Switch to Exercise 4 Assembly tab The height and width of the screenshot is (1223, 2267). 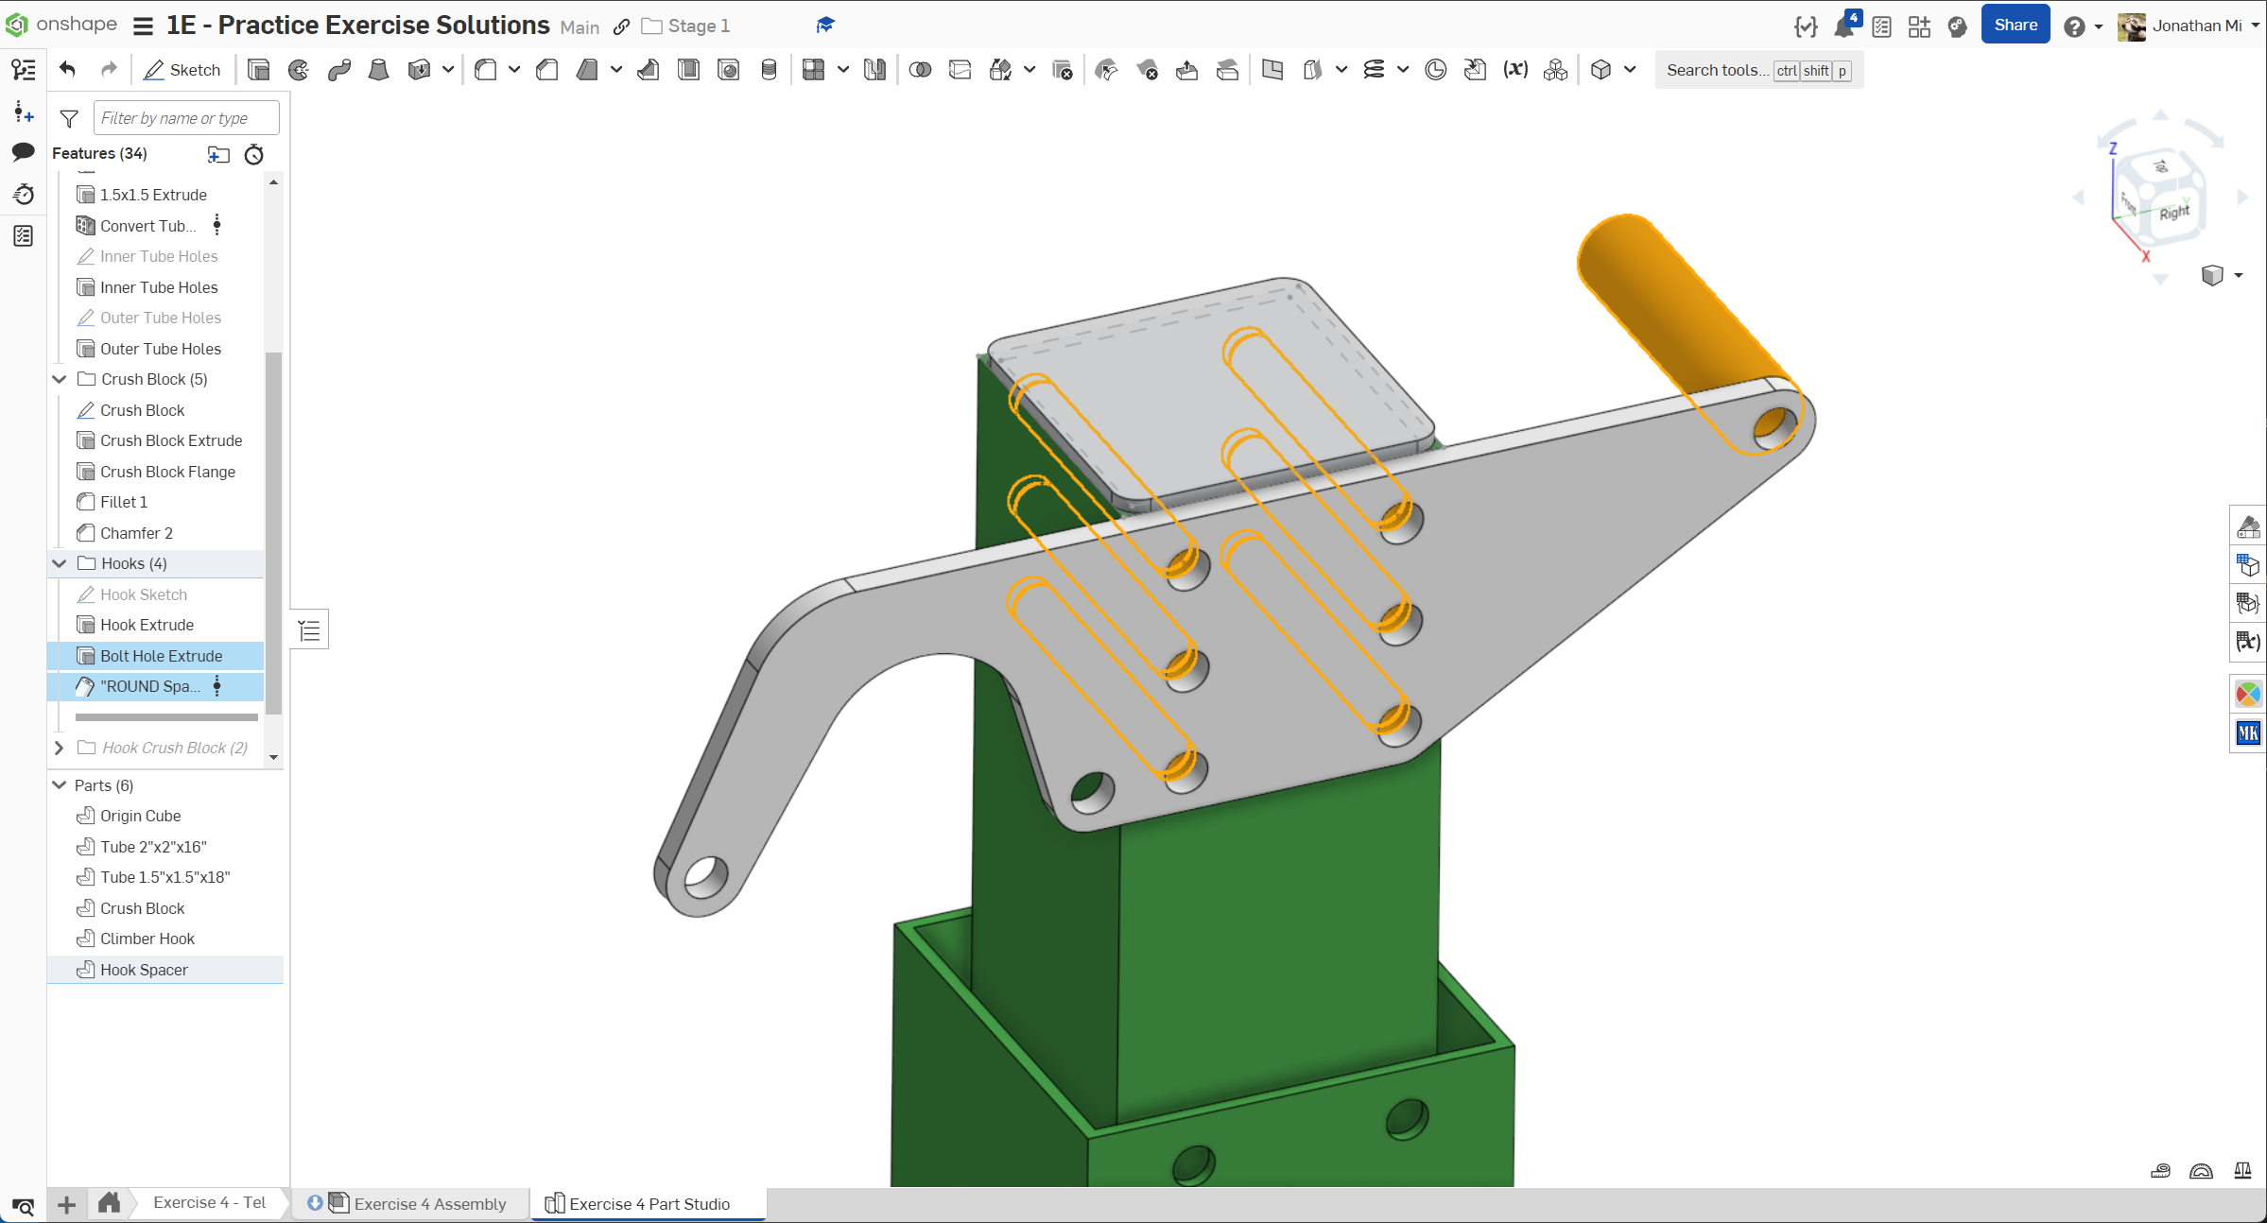[x=429, y=1203]
